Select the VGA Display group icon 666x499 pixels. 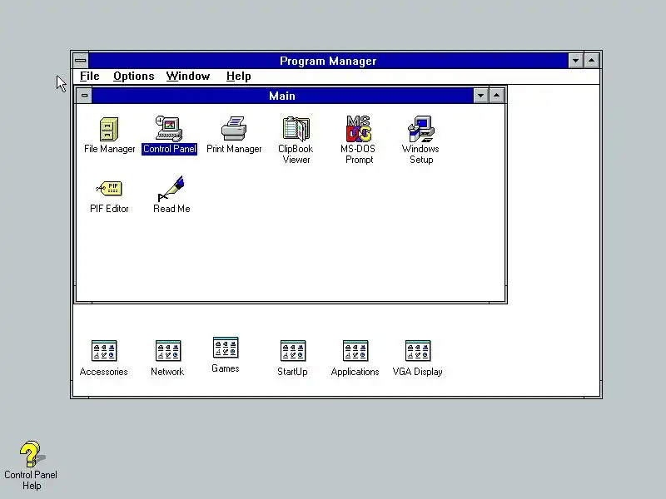[418, 351]
